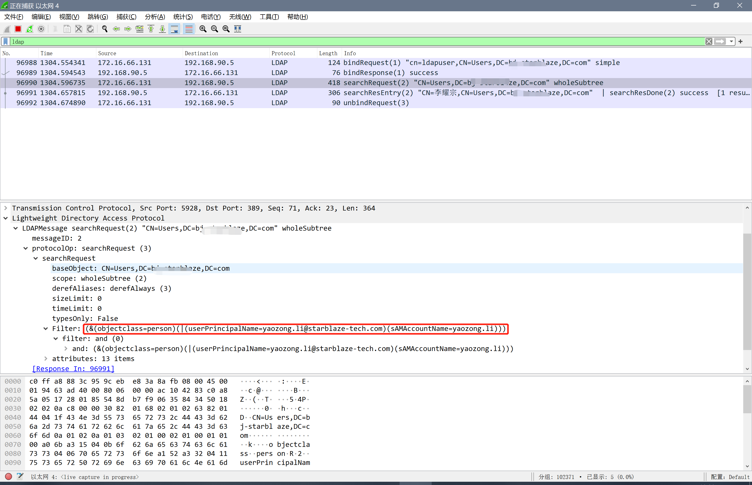
Task: Open the 统计(S) menu
Action: coord(183,17)
